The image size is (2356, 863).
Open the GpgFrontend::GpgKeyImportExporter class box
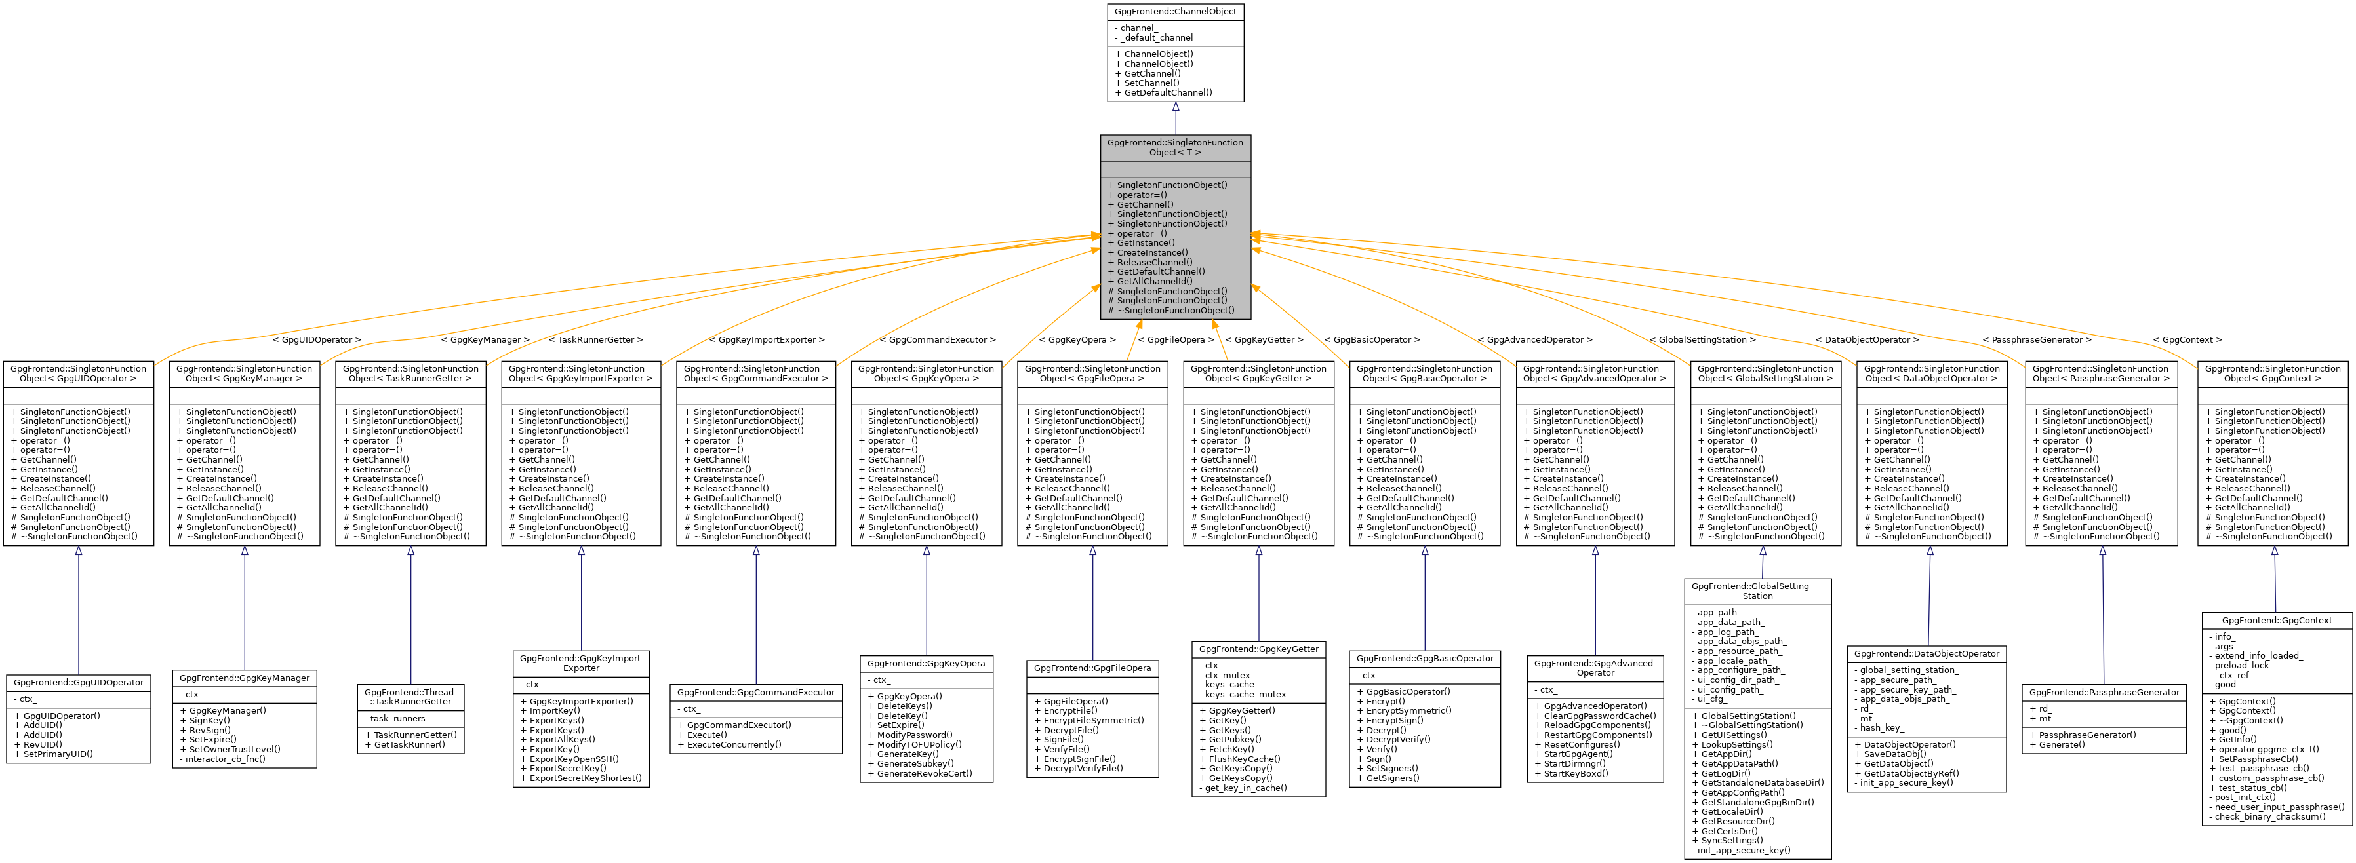point(581,719)
